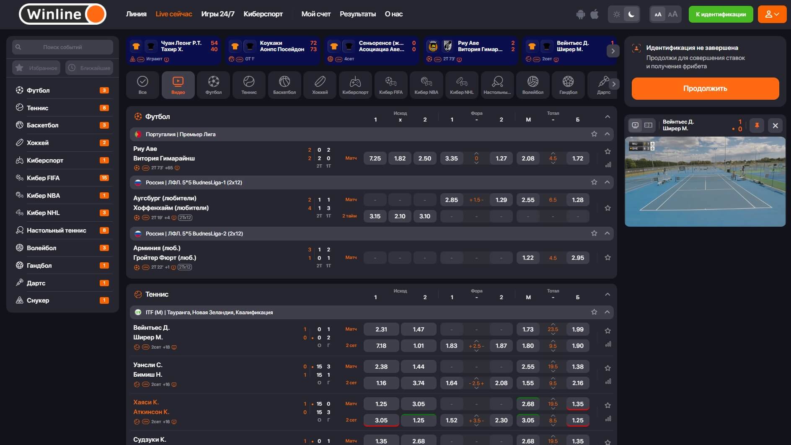Select Теннис in the sidebar

[x=62, y=108]
